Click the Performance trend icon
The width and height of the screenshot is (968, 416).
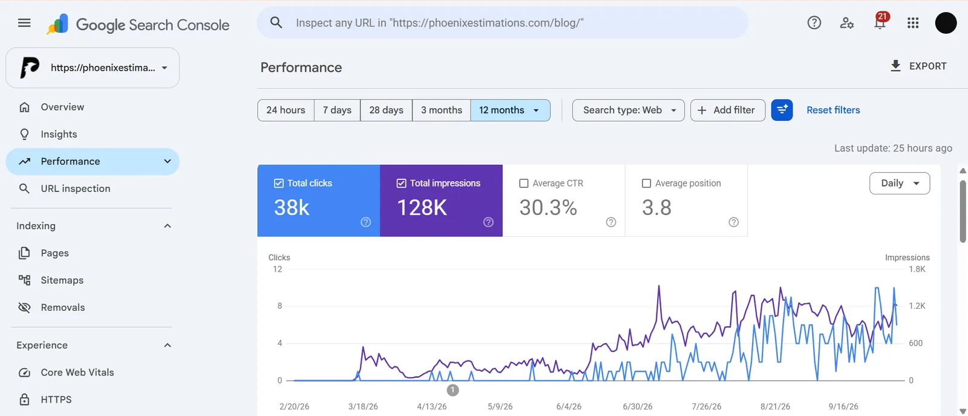click(24, 161)
